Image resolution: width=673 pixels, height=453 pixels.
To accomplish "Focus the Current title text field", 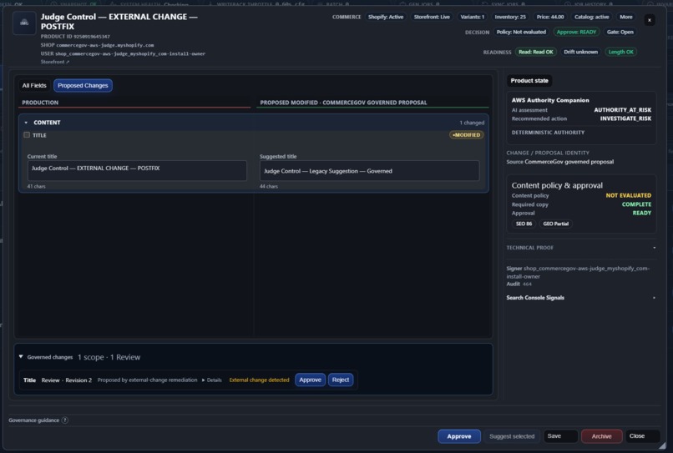I will (x=137, y=170).
